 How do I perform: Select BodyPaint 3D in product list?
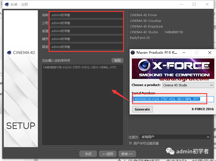pos(140,38)
